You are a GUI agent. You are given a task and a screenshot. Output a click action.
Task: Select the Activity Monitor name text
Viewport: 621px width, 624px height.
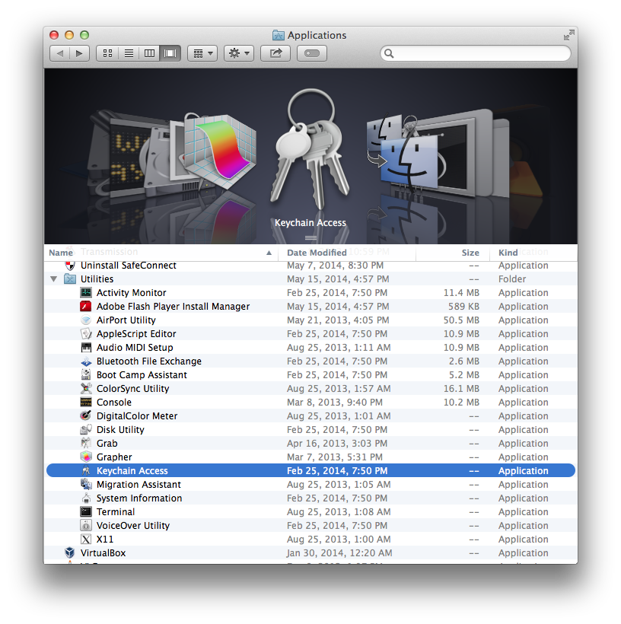coord(132,293)
